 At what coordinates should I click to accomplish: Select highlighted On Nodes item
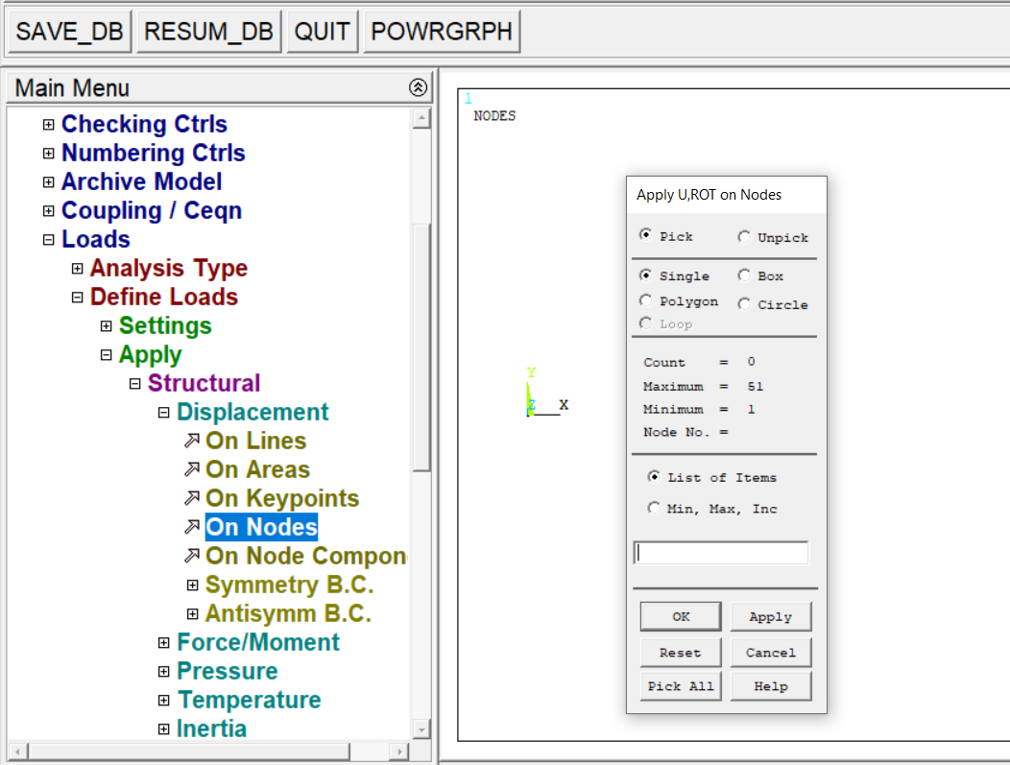261,527
